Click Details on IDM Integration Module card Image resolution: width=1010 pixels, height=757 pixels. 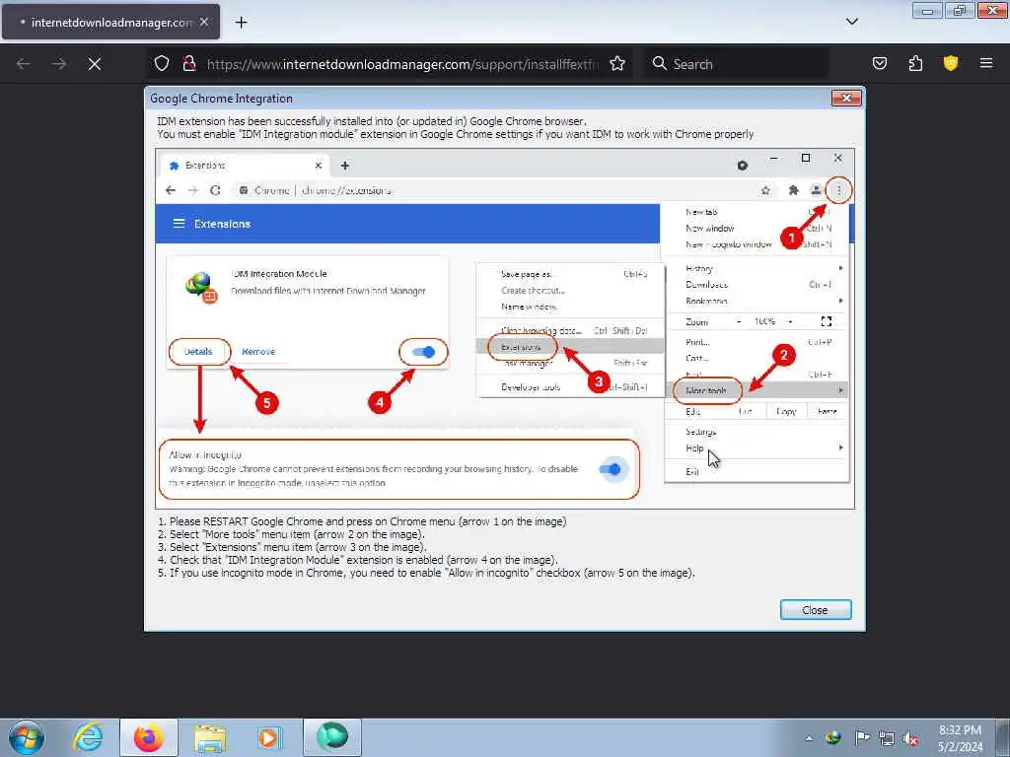point(198,352)
